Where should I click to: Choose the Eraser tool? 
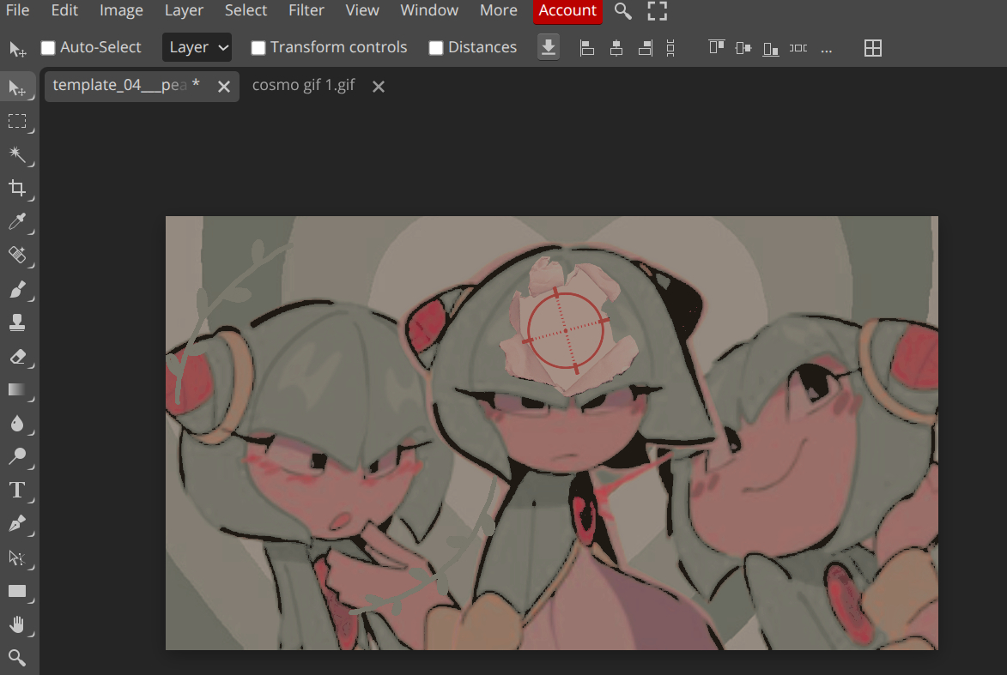(17, 356)
